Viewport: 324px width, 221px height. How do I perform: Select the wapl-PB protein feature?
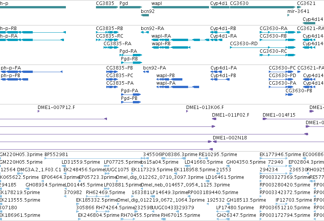coord(169,79)
